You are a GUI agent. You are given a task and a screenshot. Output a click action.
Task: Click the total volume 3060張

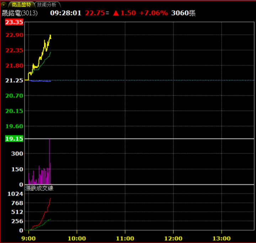point(183,13)
